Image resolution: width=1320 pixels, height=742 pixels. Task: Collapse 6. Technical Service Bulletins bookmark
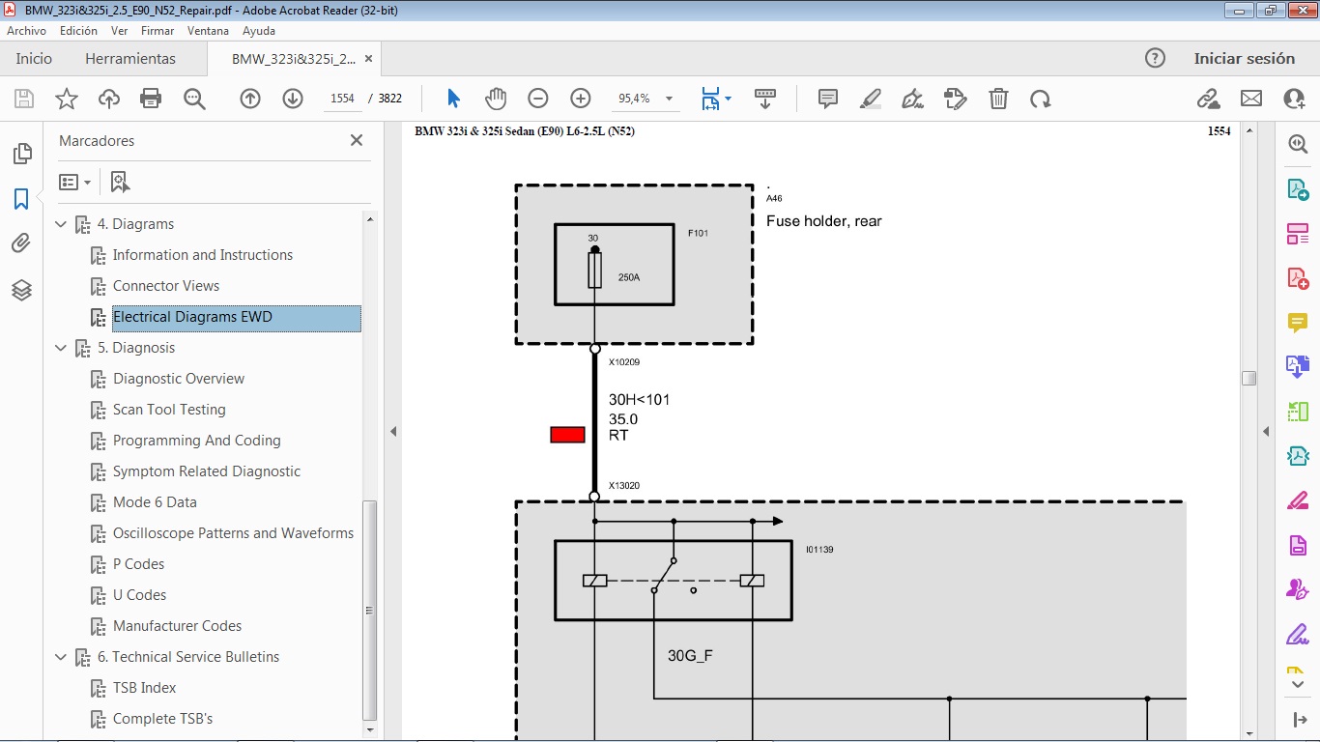coord(61,657)
